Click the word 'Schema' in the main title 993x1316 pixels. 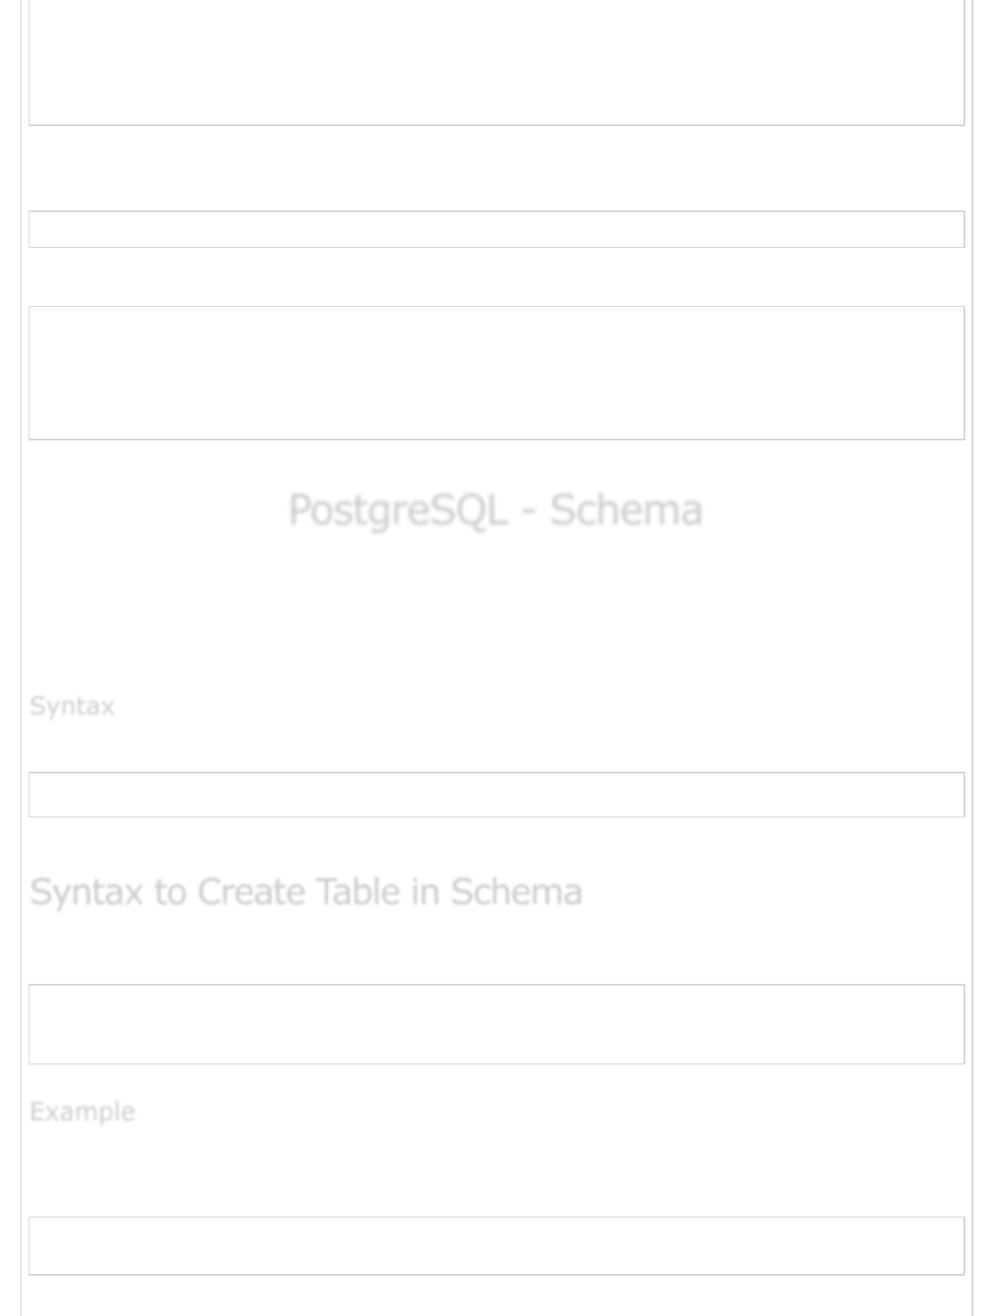click(x=625, y=510)
